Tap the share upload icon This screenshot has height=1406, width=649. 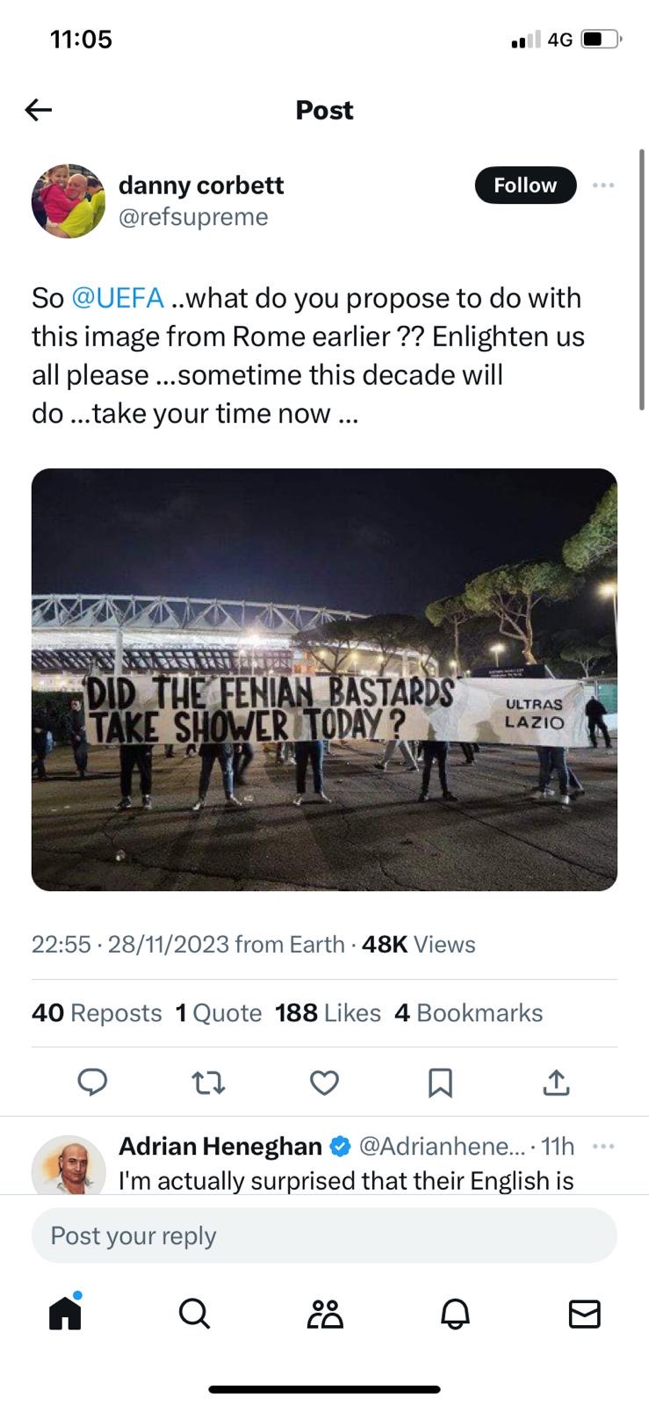click(x=556, y=1083)
